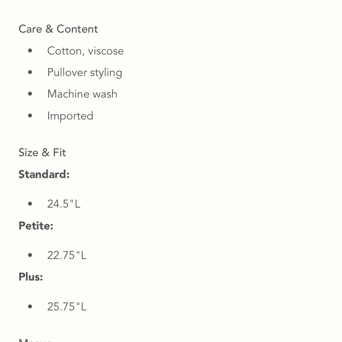Click the bullet before Machine wash
The image size is (342, 342).
(x=30, y=94)
